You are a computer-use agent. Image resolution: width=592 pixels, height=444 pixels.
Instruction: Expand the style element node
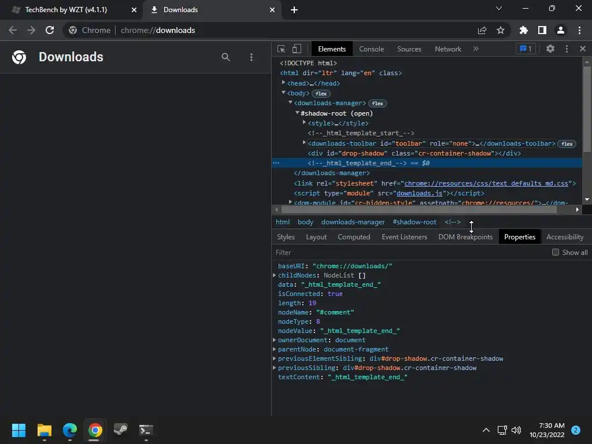pos(304,123)
